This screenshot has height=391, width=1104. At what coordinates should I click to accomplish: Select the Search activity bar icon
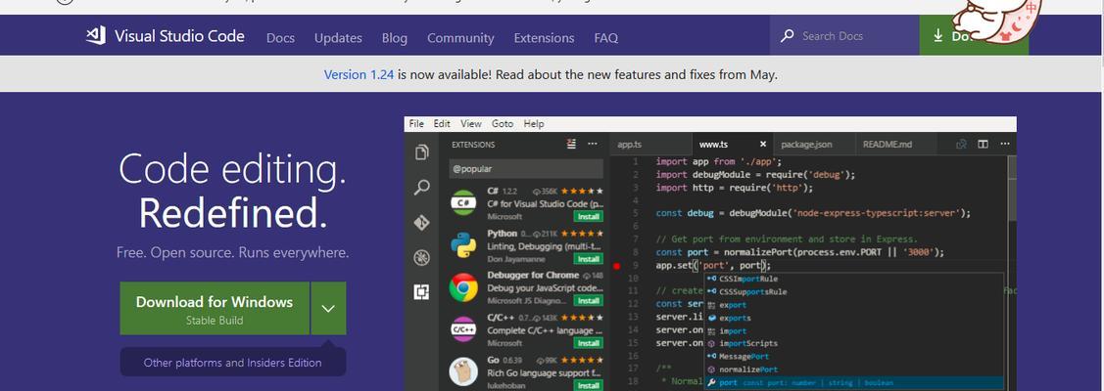coord(422,188)
